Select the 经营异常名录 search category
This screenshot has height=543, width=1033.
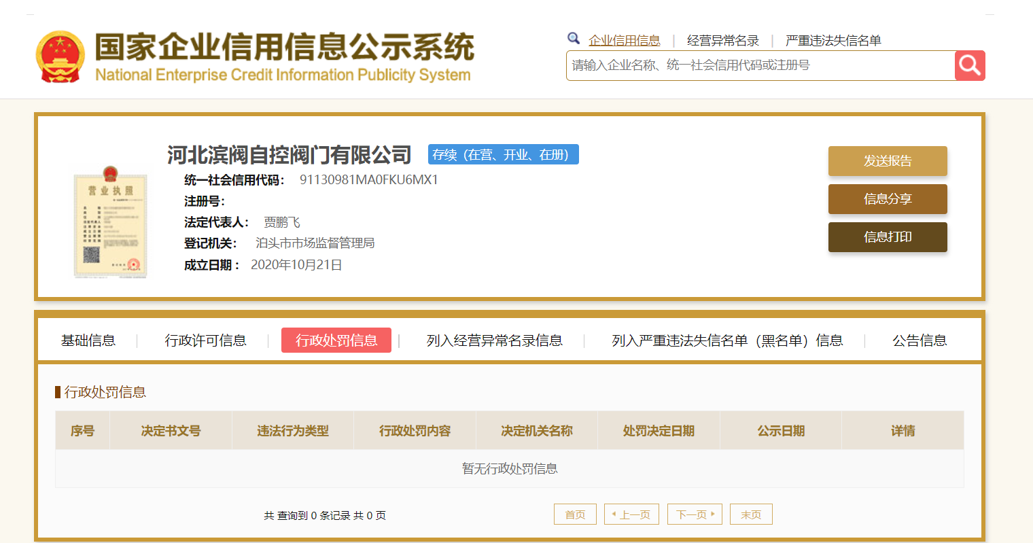coord(723,41)
